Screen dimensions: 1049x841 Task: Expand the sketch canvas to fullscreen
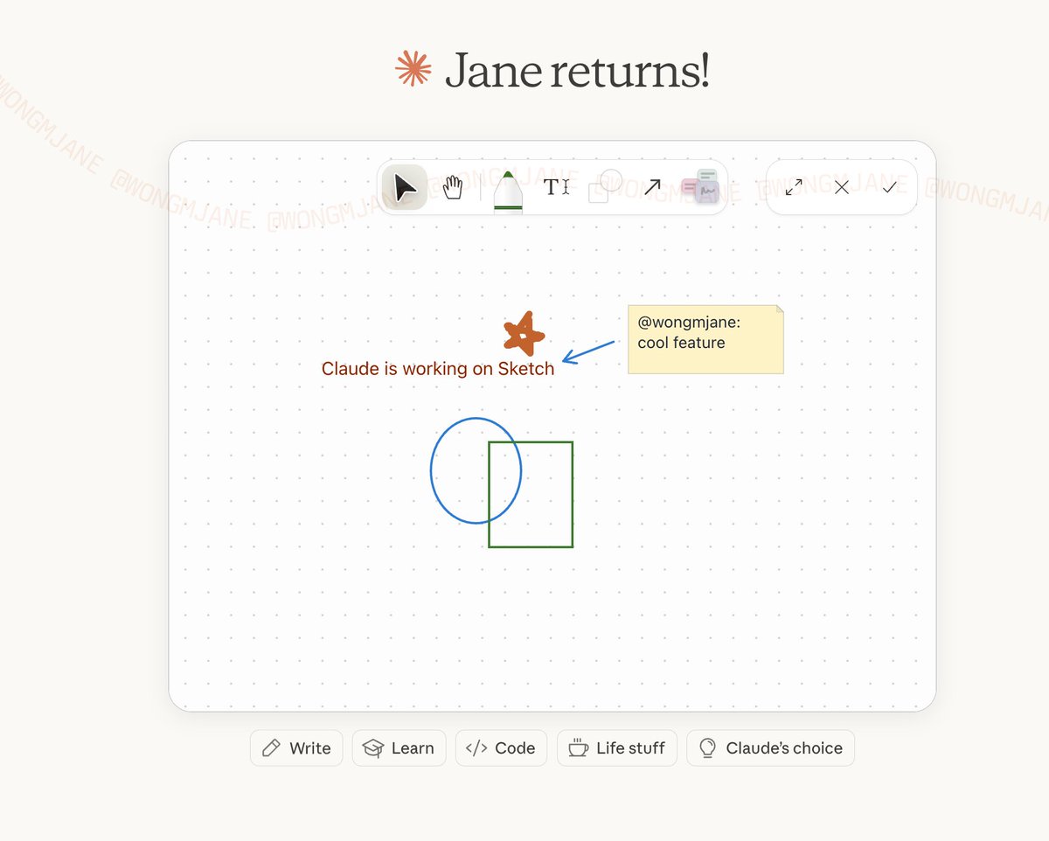tap(794, 187)
